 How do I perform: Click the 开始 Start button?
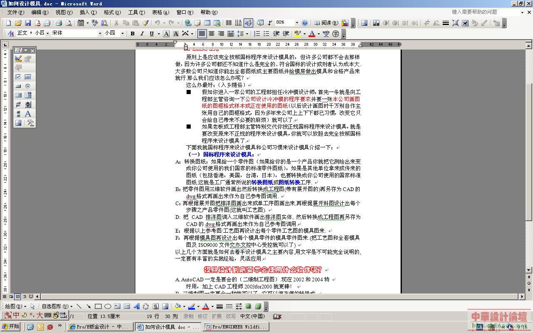click(11, 327)
